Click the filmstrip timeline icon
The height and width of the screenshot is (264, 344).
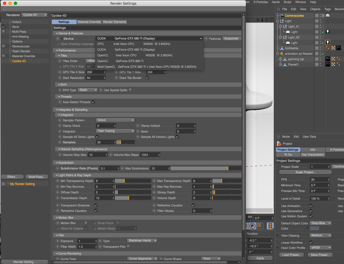(270, 226)
